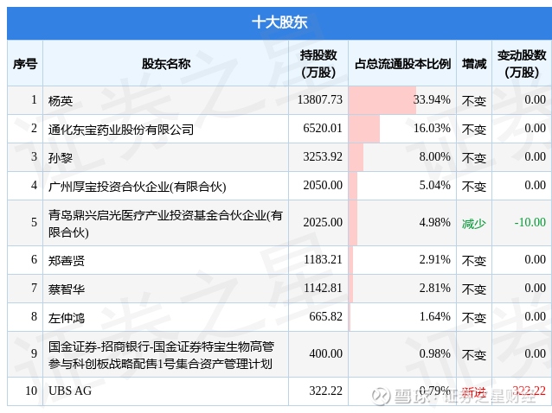Click the 持股数(万股) column header
This screenshot has height=413, width=552.
point(318,64)
